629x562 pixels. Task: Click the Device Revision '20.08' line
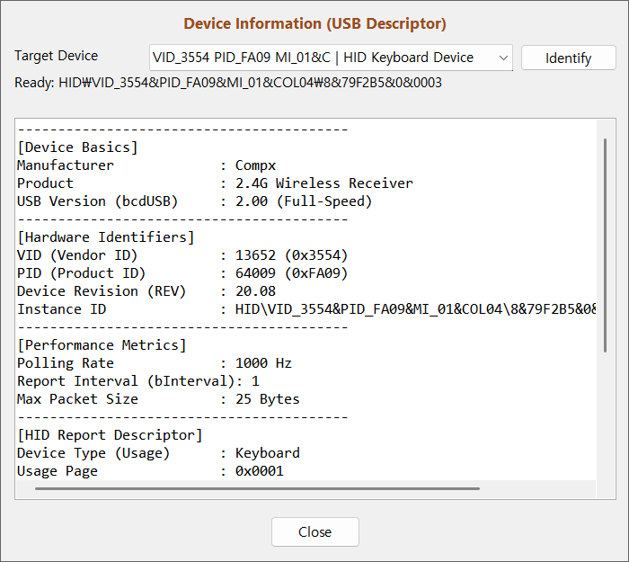click(x=146, y=291)
